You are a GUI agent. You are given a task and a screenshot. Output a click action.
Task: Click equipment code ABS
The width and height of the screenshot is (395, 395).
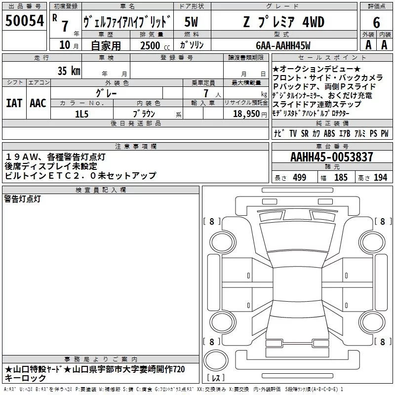tap(329, 133)
